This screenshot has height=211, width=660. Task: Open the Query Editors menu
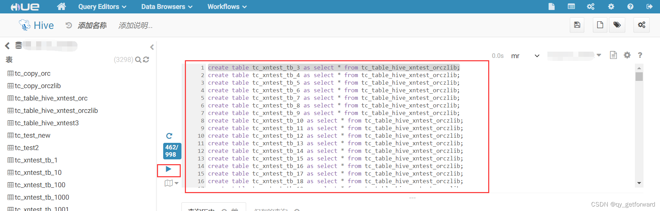tap(102, 7)
